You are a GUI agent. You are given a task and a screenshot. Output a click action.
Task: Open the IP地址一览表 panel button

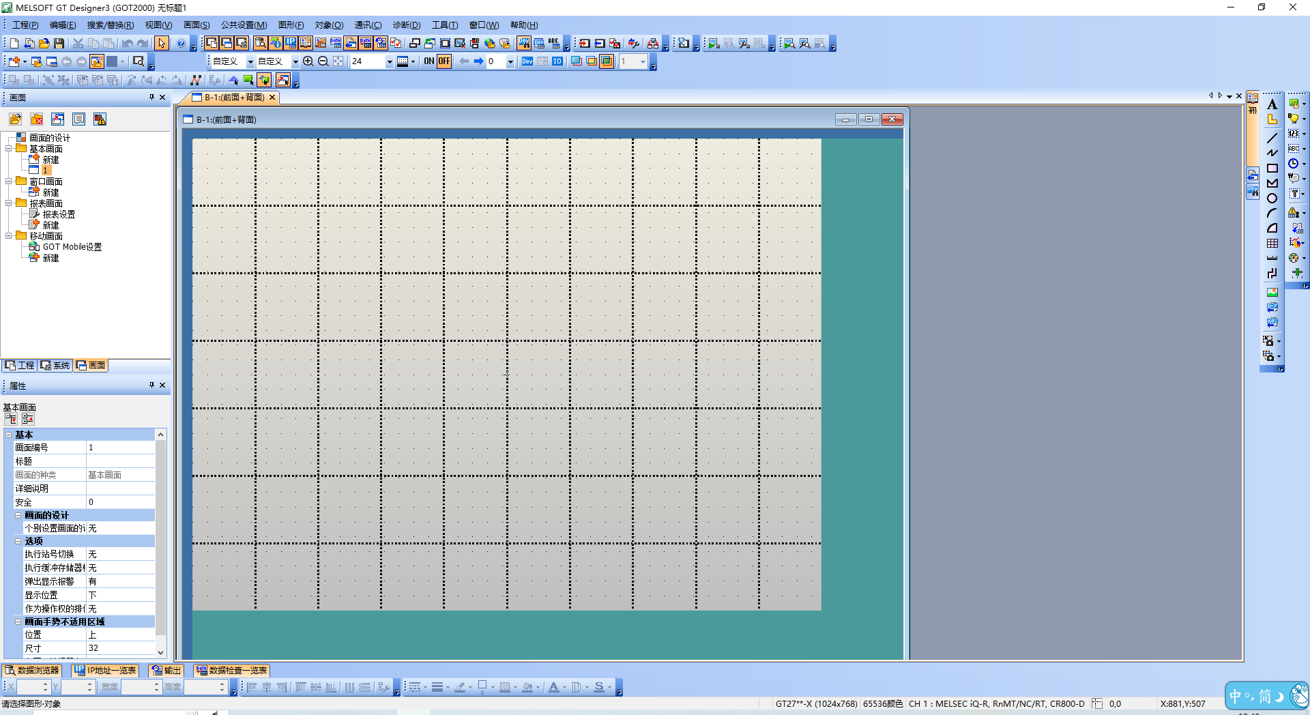[106, 671]
